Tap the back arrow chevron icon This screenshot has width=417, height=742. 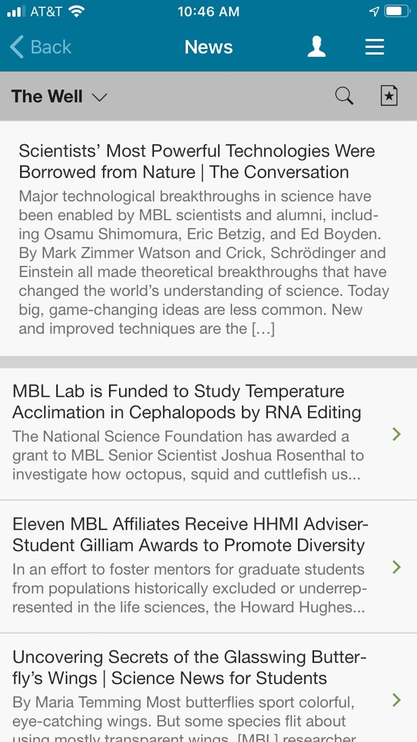pyautogui.click(x=17, y=47)
